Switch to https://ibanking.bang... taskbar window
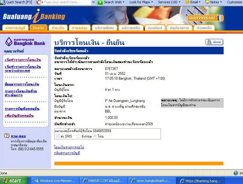Screen dimensions: 243x184 [200, 181]
